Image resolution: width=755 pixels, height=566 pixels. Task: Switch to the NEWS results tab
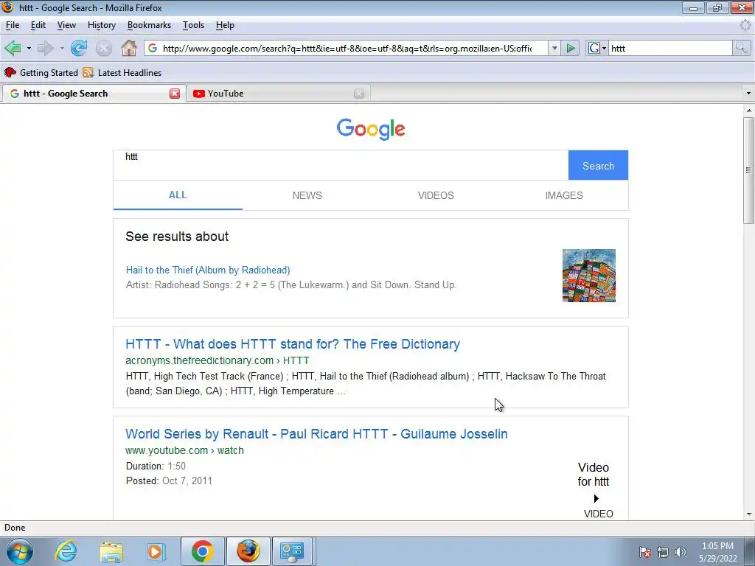[307, 195]
